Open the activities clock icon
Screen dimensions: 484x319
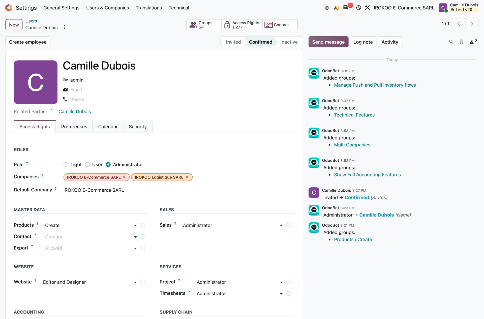click(359, 8)
